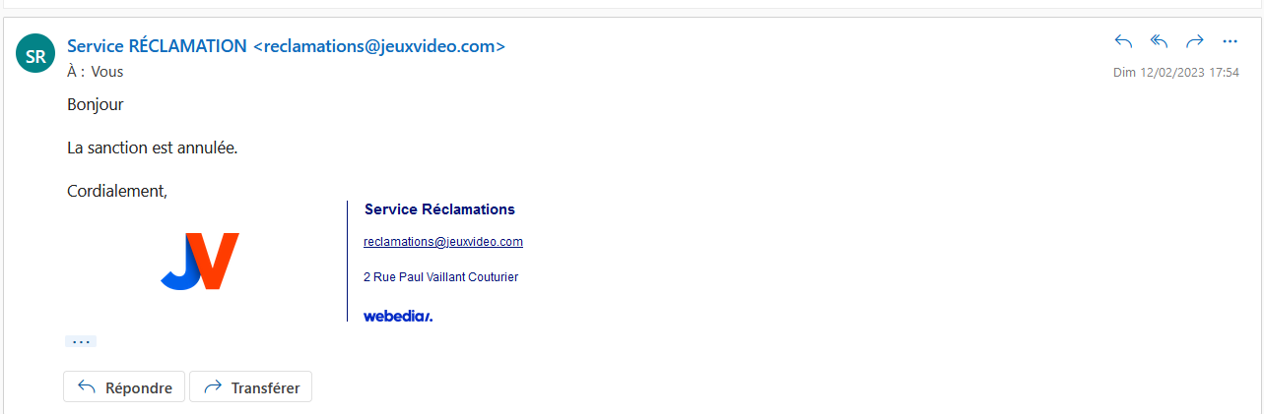Click the SR sender avatar

[35, 56]
